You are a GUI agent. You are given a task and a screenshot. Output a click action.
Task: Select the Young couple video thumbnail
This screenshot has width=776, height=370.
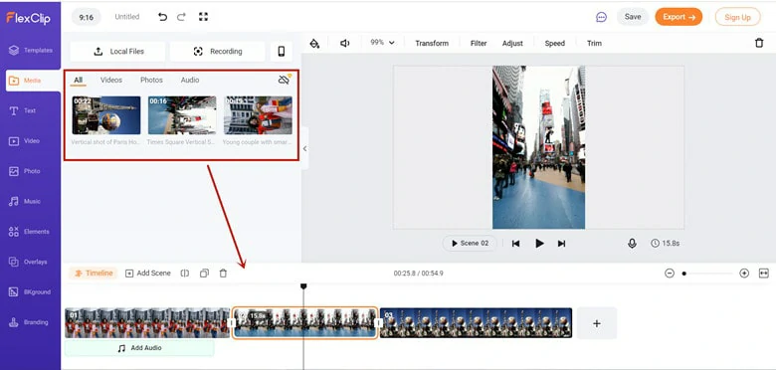258,115
